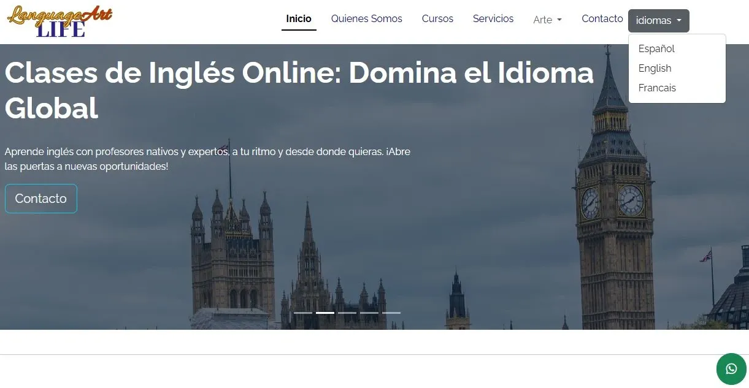Collapse the idiomas language dropdown

659,21
